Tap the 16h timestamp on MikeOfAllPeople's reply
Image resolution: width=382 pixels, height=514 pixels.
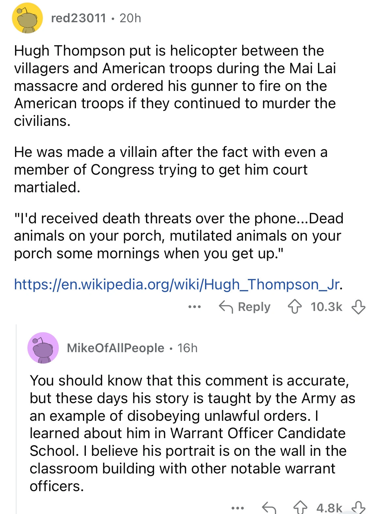187,348
